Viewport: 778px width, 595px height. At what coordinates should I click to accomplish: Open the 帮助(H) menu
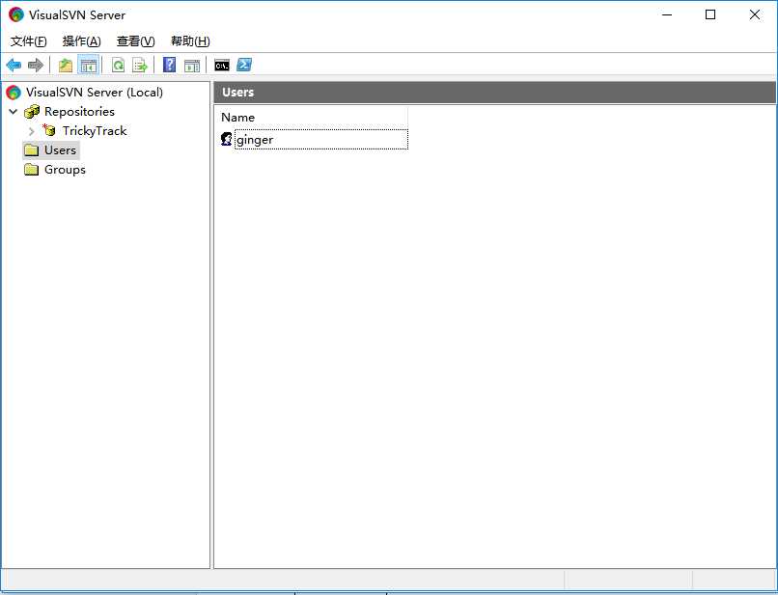coord(190,41)
